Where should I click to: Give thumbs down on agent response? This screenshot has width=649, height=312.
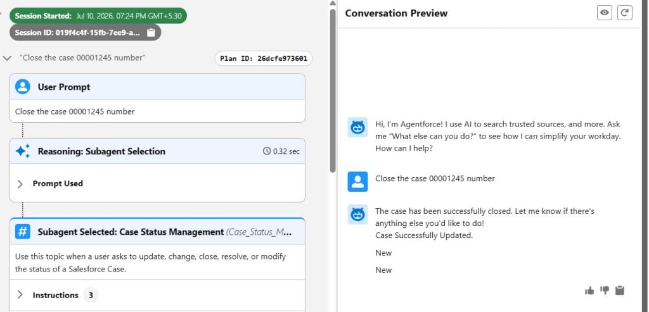[605, 290]
